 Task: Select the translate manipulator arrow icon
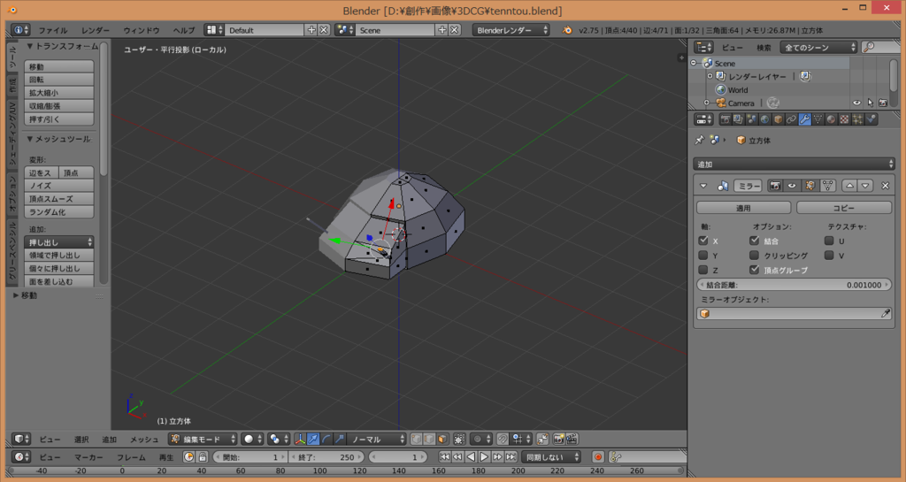point(313,440)
